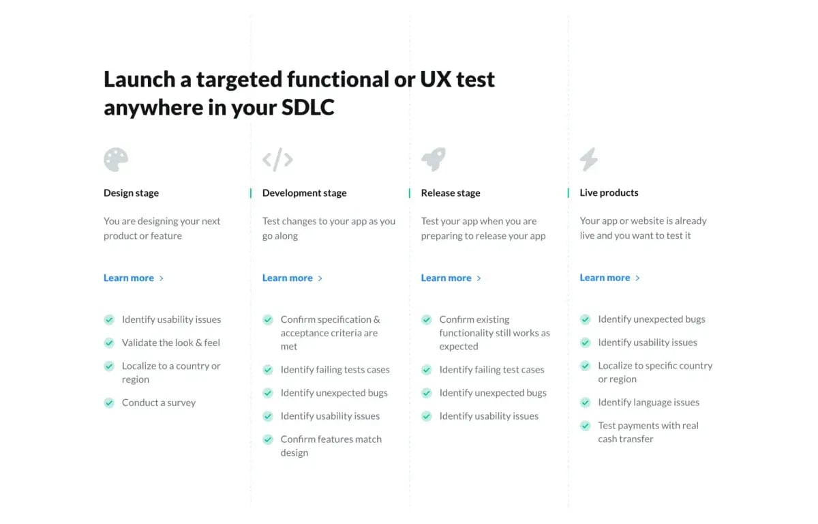Open Learn more under Live products
The height and width of the screenshot is (524, 818).
pyautogui.click(x=605, y=278)
